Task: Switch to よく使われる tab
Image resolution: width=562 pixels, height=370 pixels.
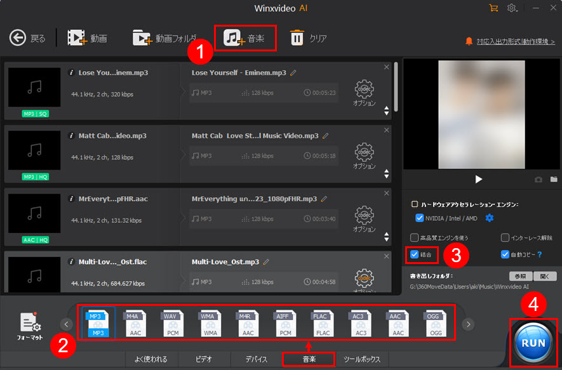Action: tap(151, 359)
